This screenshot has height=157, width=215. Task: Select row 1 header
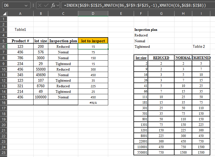pos(3,19)
